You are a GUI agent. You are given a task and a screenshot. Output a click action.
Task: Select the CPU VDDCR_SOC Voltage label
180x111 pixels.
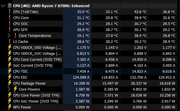tap(37, 53)
